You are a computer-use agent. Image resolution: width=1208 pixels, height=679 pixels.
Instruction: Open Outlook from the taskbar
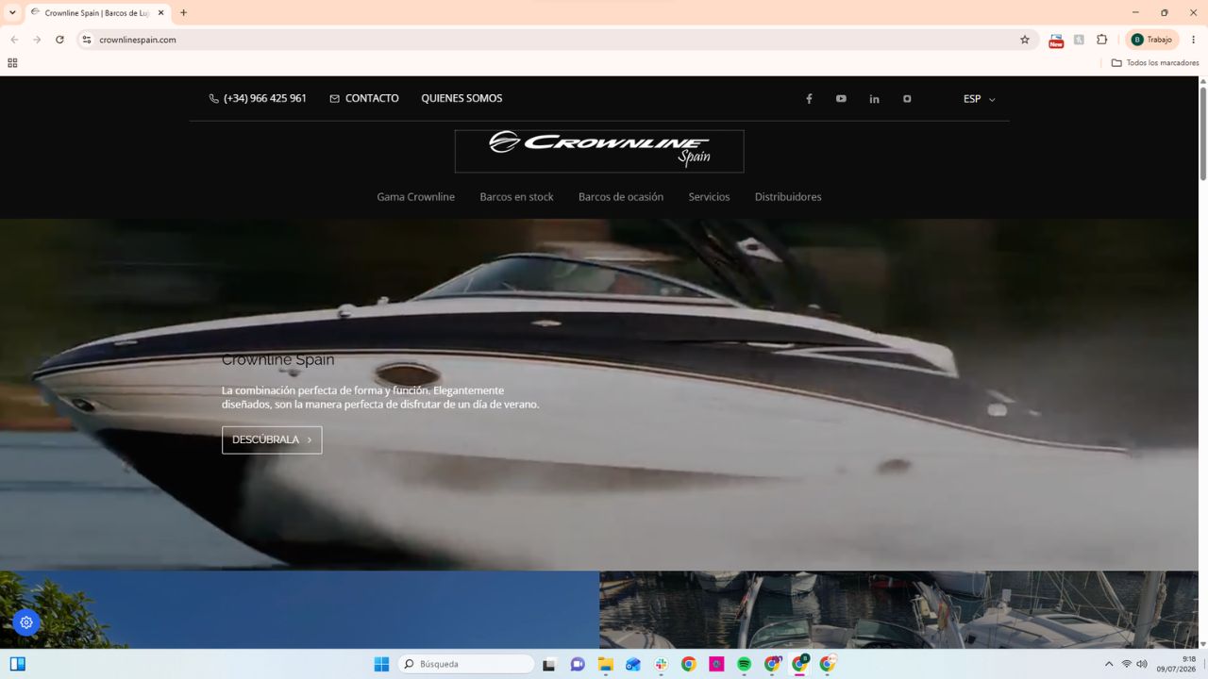coord(633,664)
